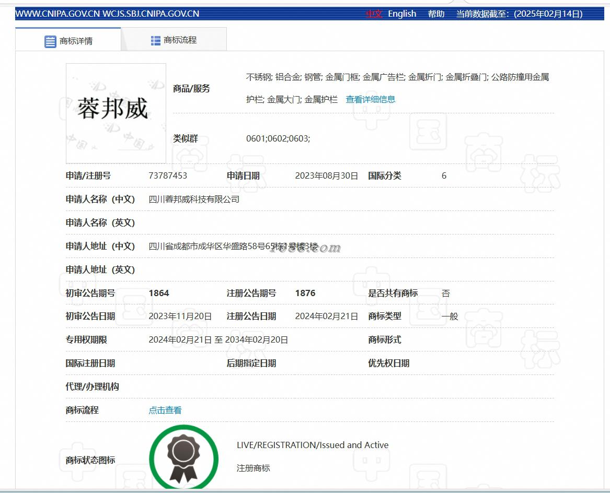This screenshot has width=610, height=493.
Task: Click the data cutoff date 2025年02月14日
Action: [548, 14]
